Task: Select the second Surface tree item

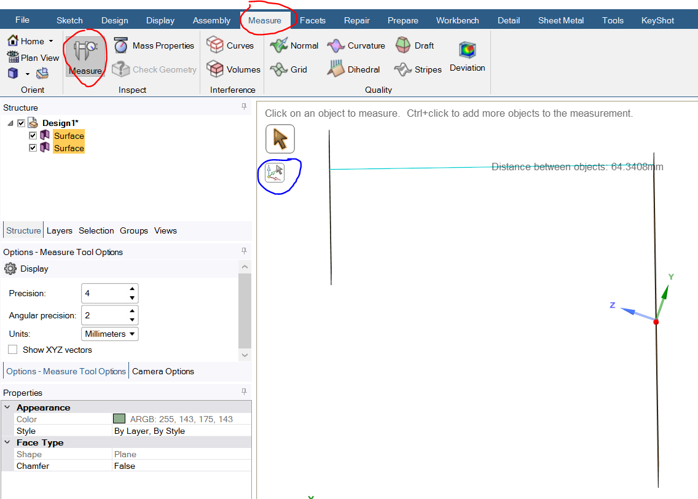Action: click(69, 148)
